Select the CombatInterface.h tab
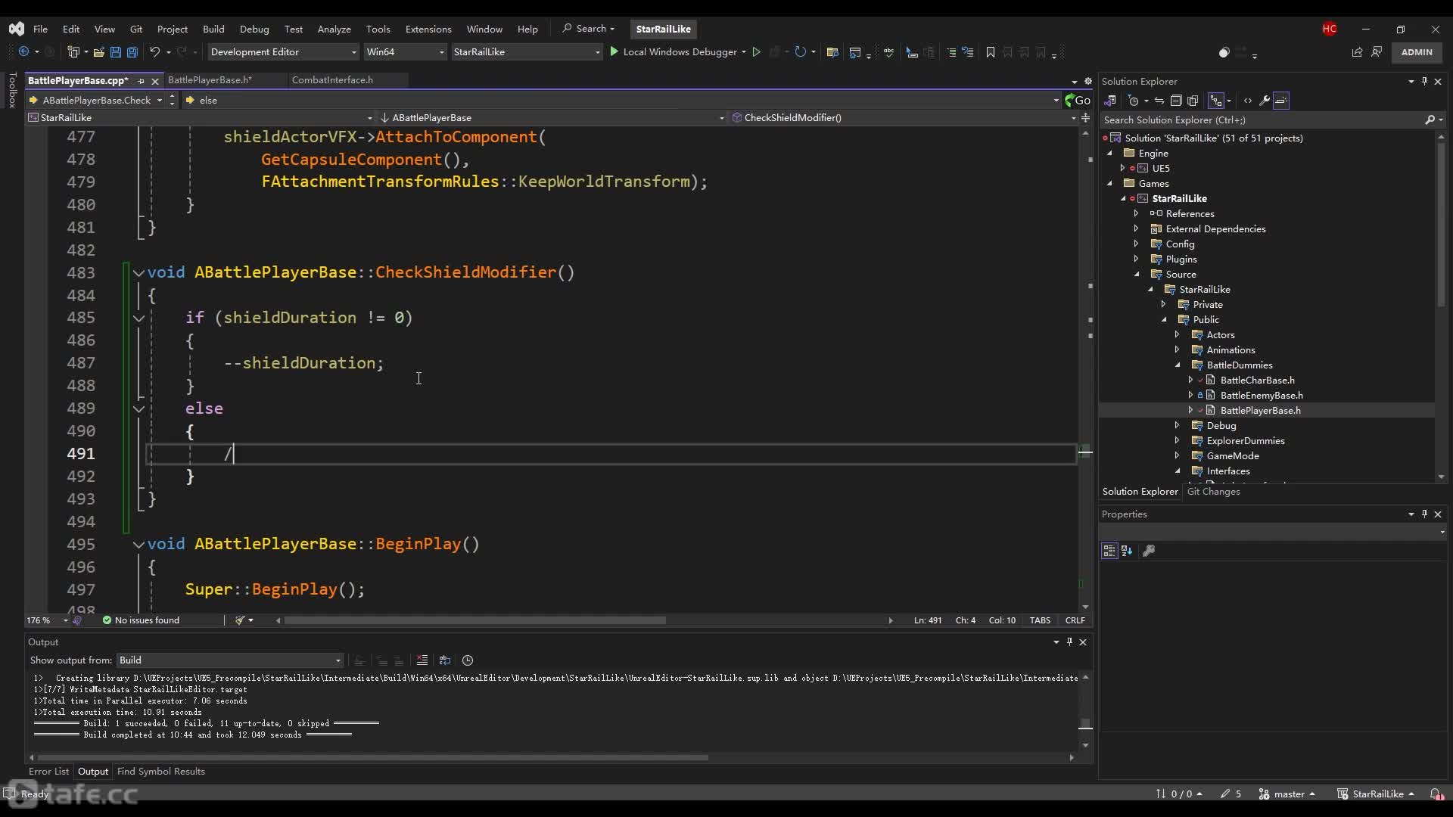Screen dimensions: 1453x817 pos(332,79)
